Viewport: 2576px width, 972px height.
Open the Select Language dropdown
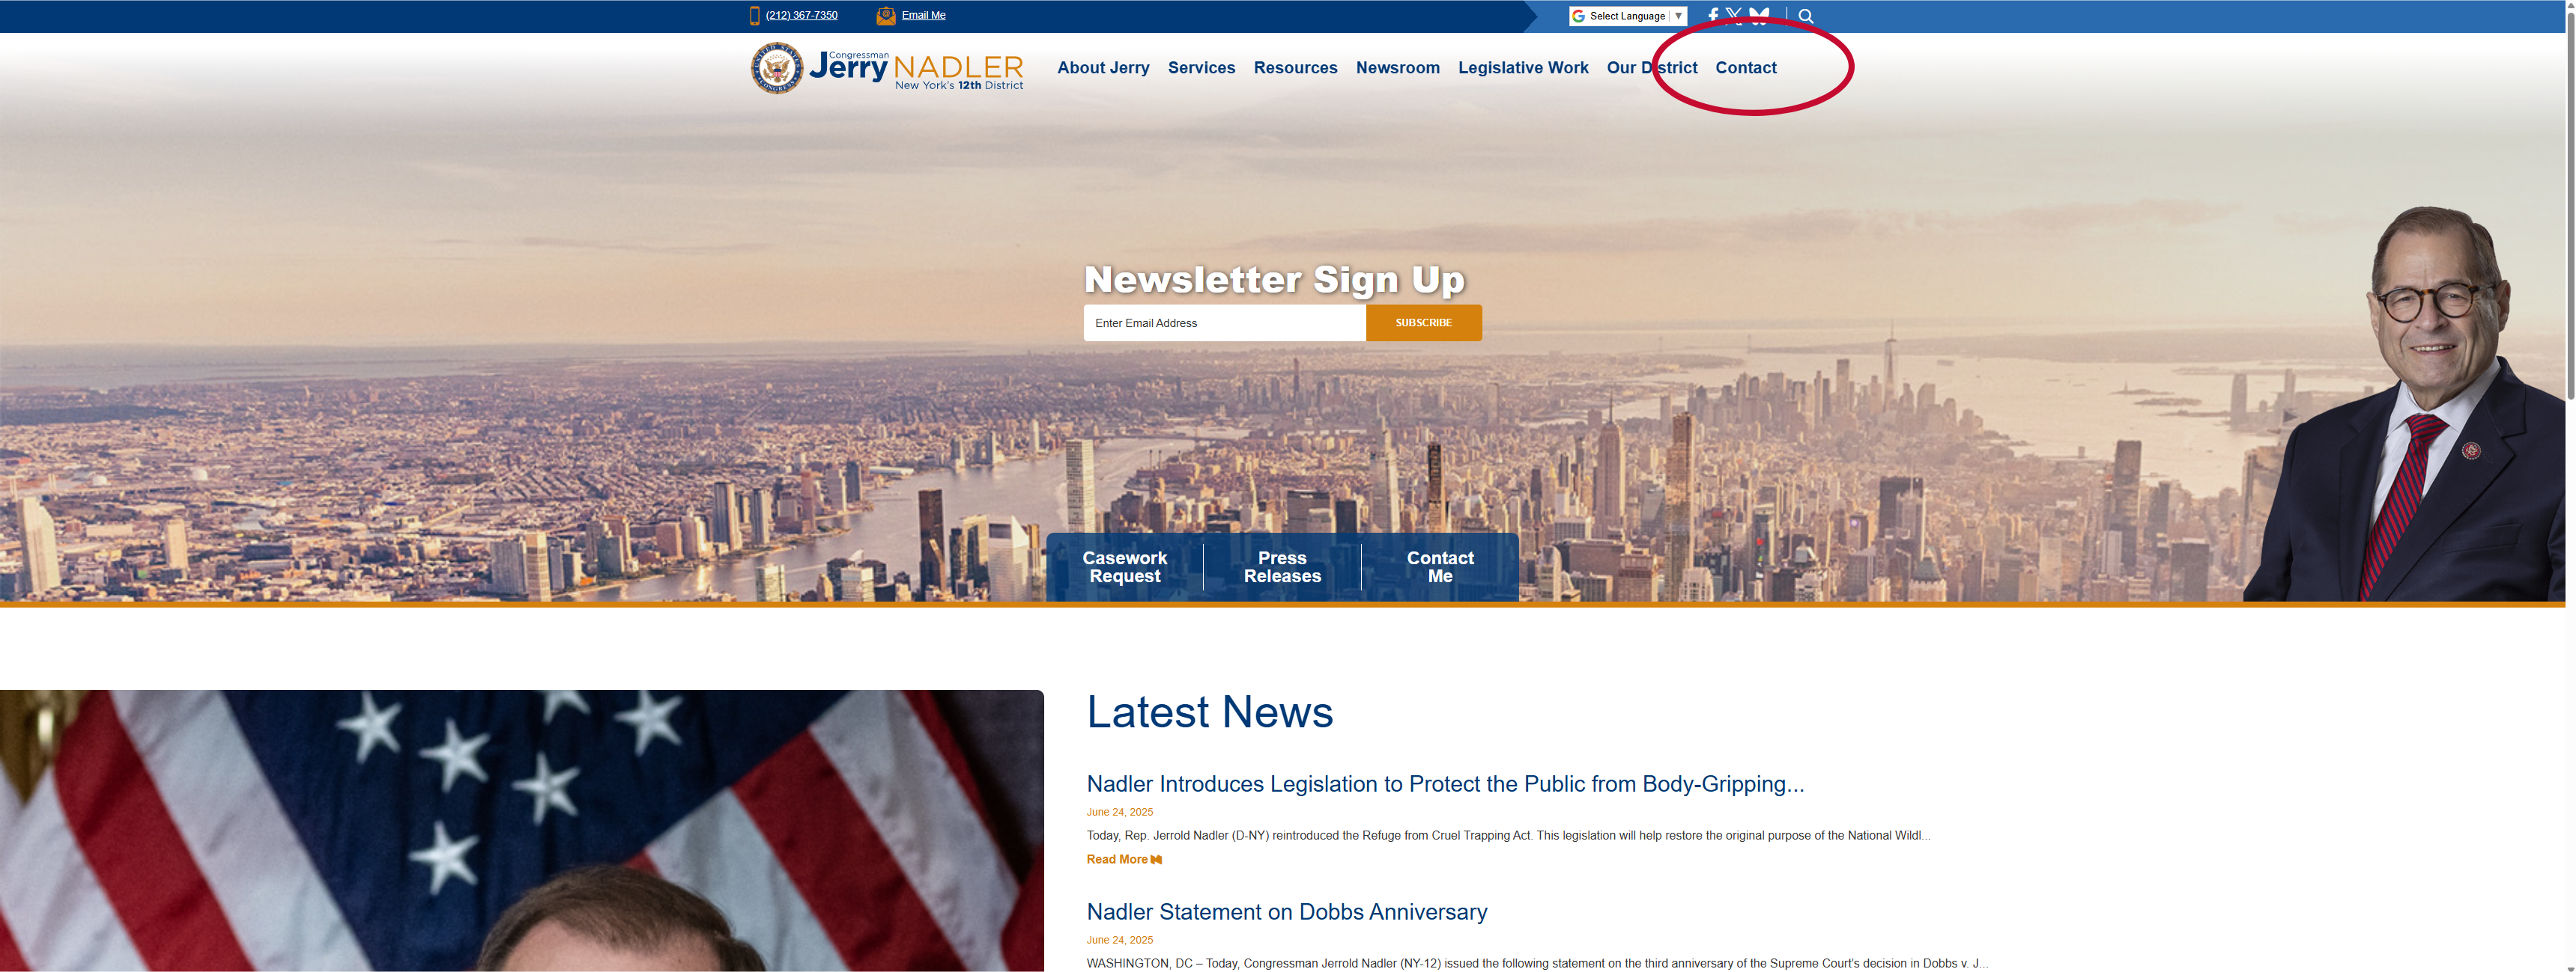point(1628,16)
